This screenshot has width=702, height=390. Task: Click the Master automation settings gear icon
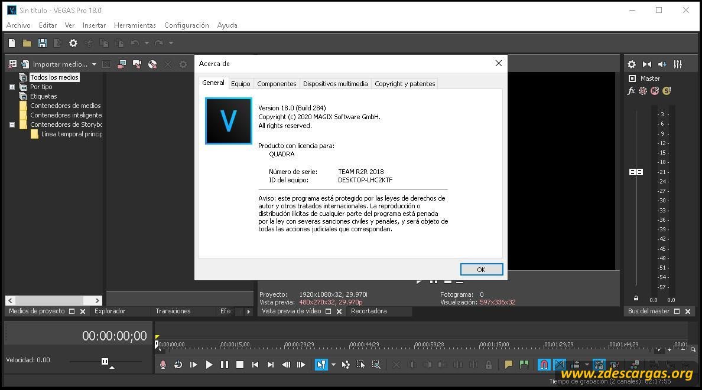click(x=643, y=91)
